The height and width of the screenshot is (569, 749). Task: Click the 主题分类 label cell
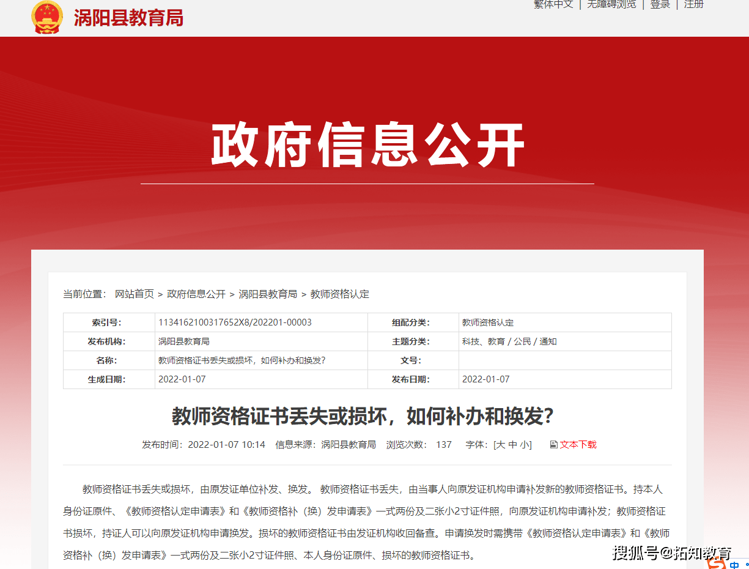click(413, 341)
